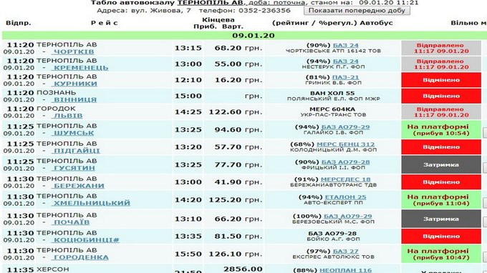
Task: Open the МЕРС БЕНЦ 312 bus link
Action: tap(345, 144)
